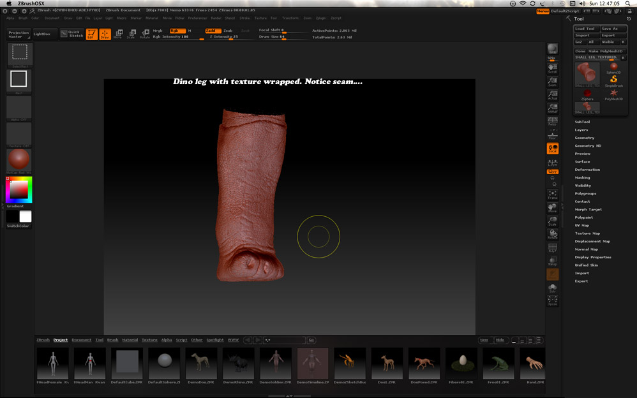637x398 pixels.
Task: Select the Sphere3D tool
Action: point(613,68)
